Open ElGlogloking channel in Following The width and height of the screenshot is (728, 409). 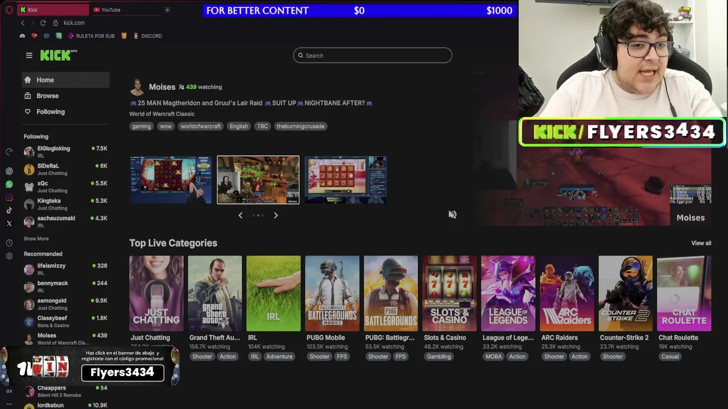tap(65, 151)
